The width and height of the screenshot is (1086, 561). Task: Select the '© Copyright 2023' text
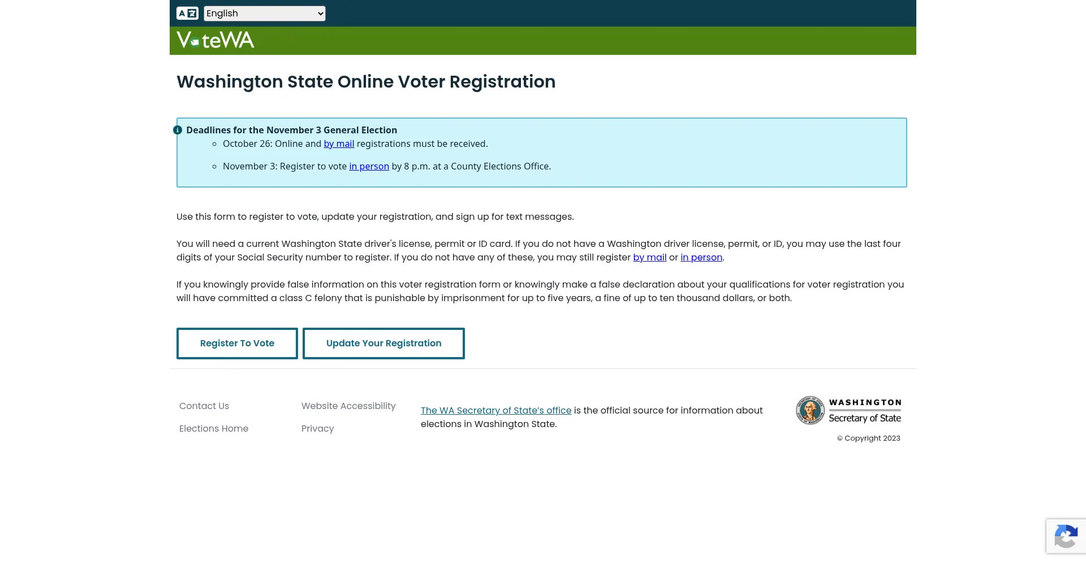click(869, 438)
